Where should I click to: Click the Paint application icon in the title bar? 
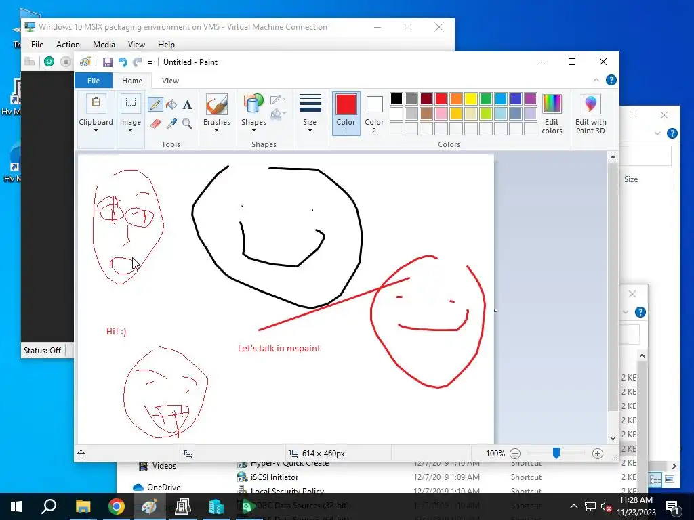click(85, 62)
